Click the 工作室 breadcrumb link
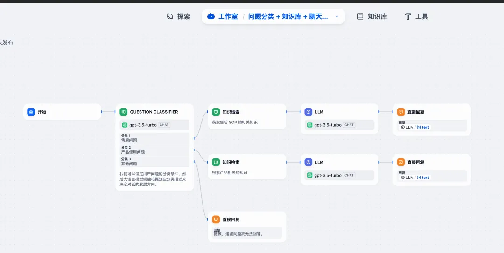 (228, 16)
